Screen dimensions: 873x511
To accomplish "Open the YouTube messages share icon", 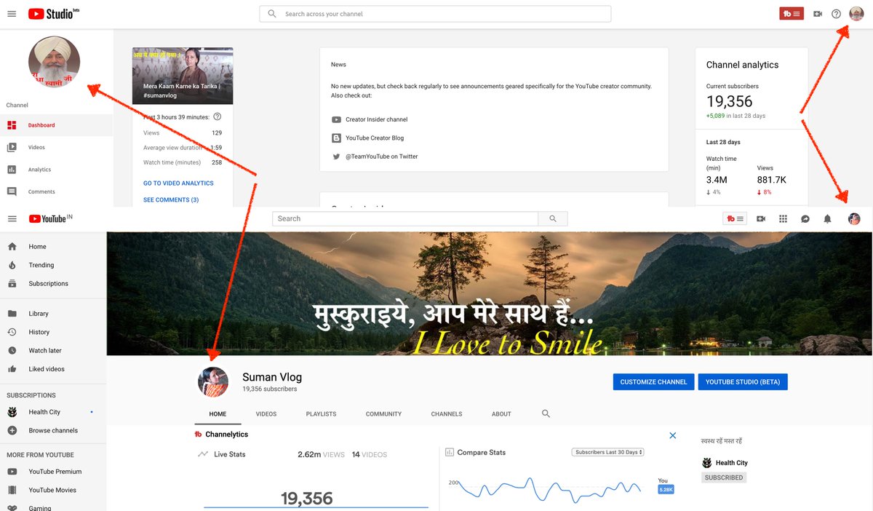I will click(x=805, y=218).
